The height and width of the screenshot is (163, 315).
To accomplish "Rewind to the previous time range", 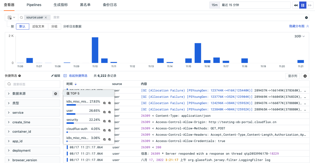I will tap(296, 5).
